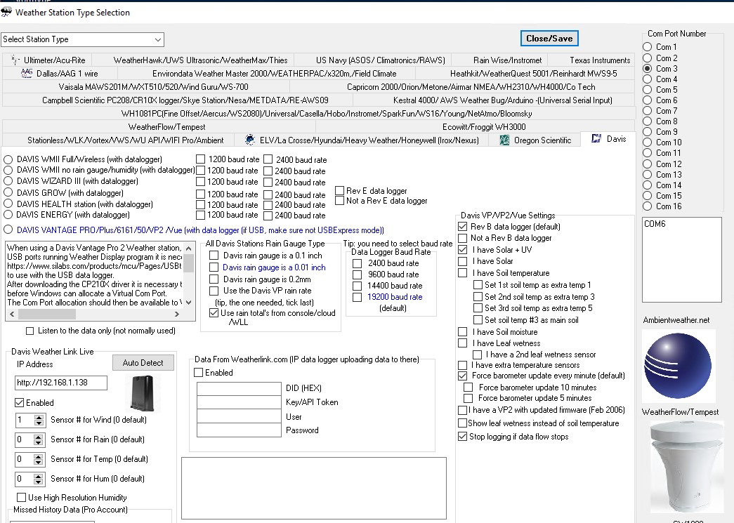734x523 pixels.
Task: Uncheck I have Solar + UV
Action: 462,250
